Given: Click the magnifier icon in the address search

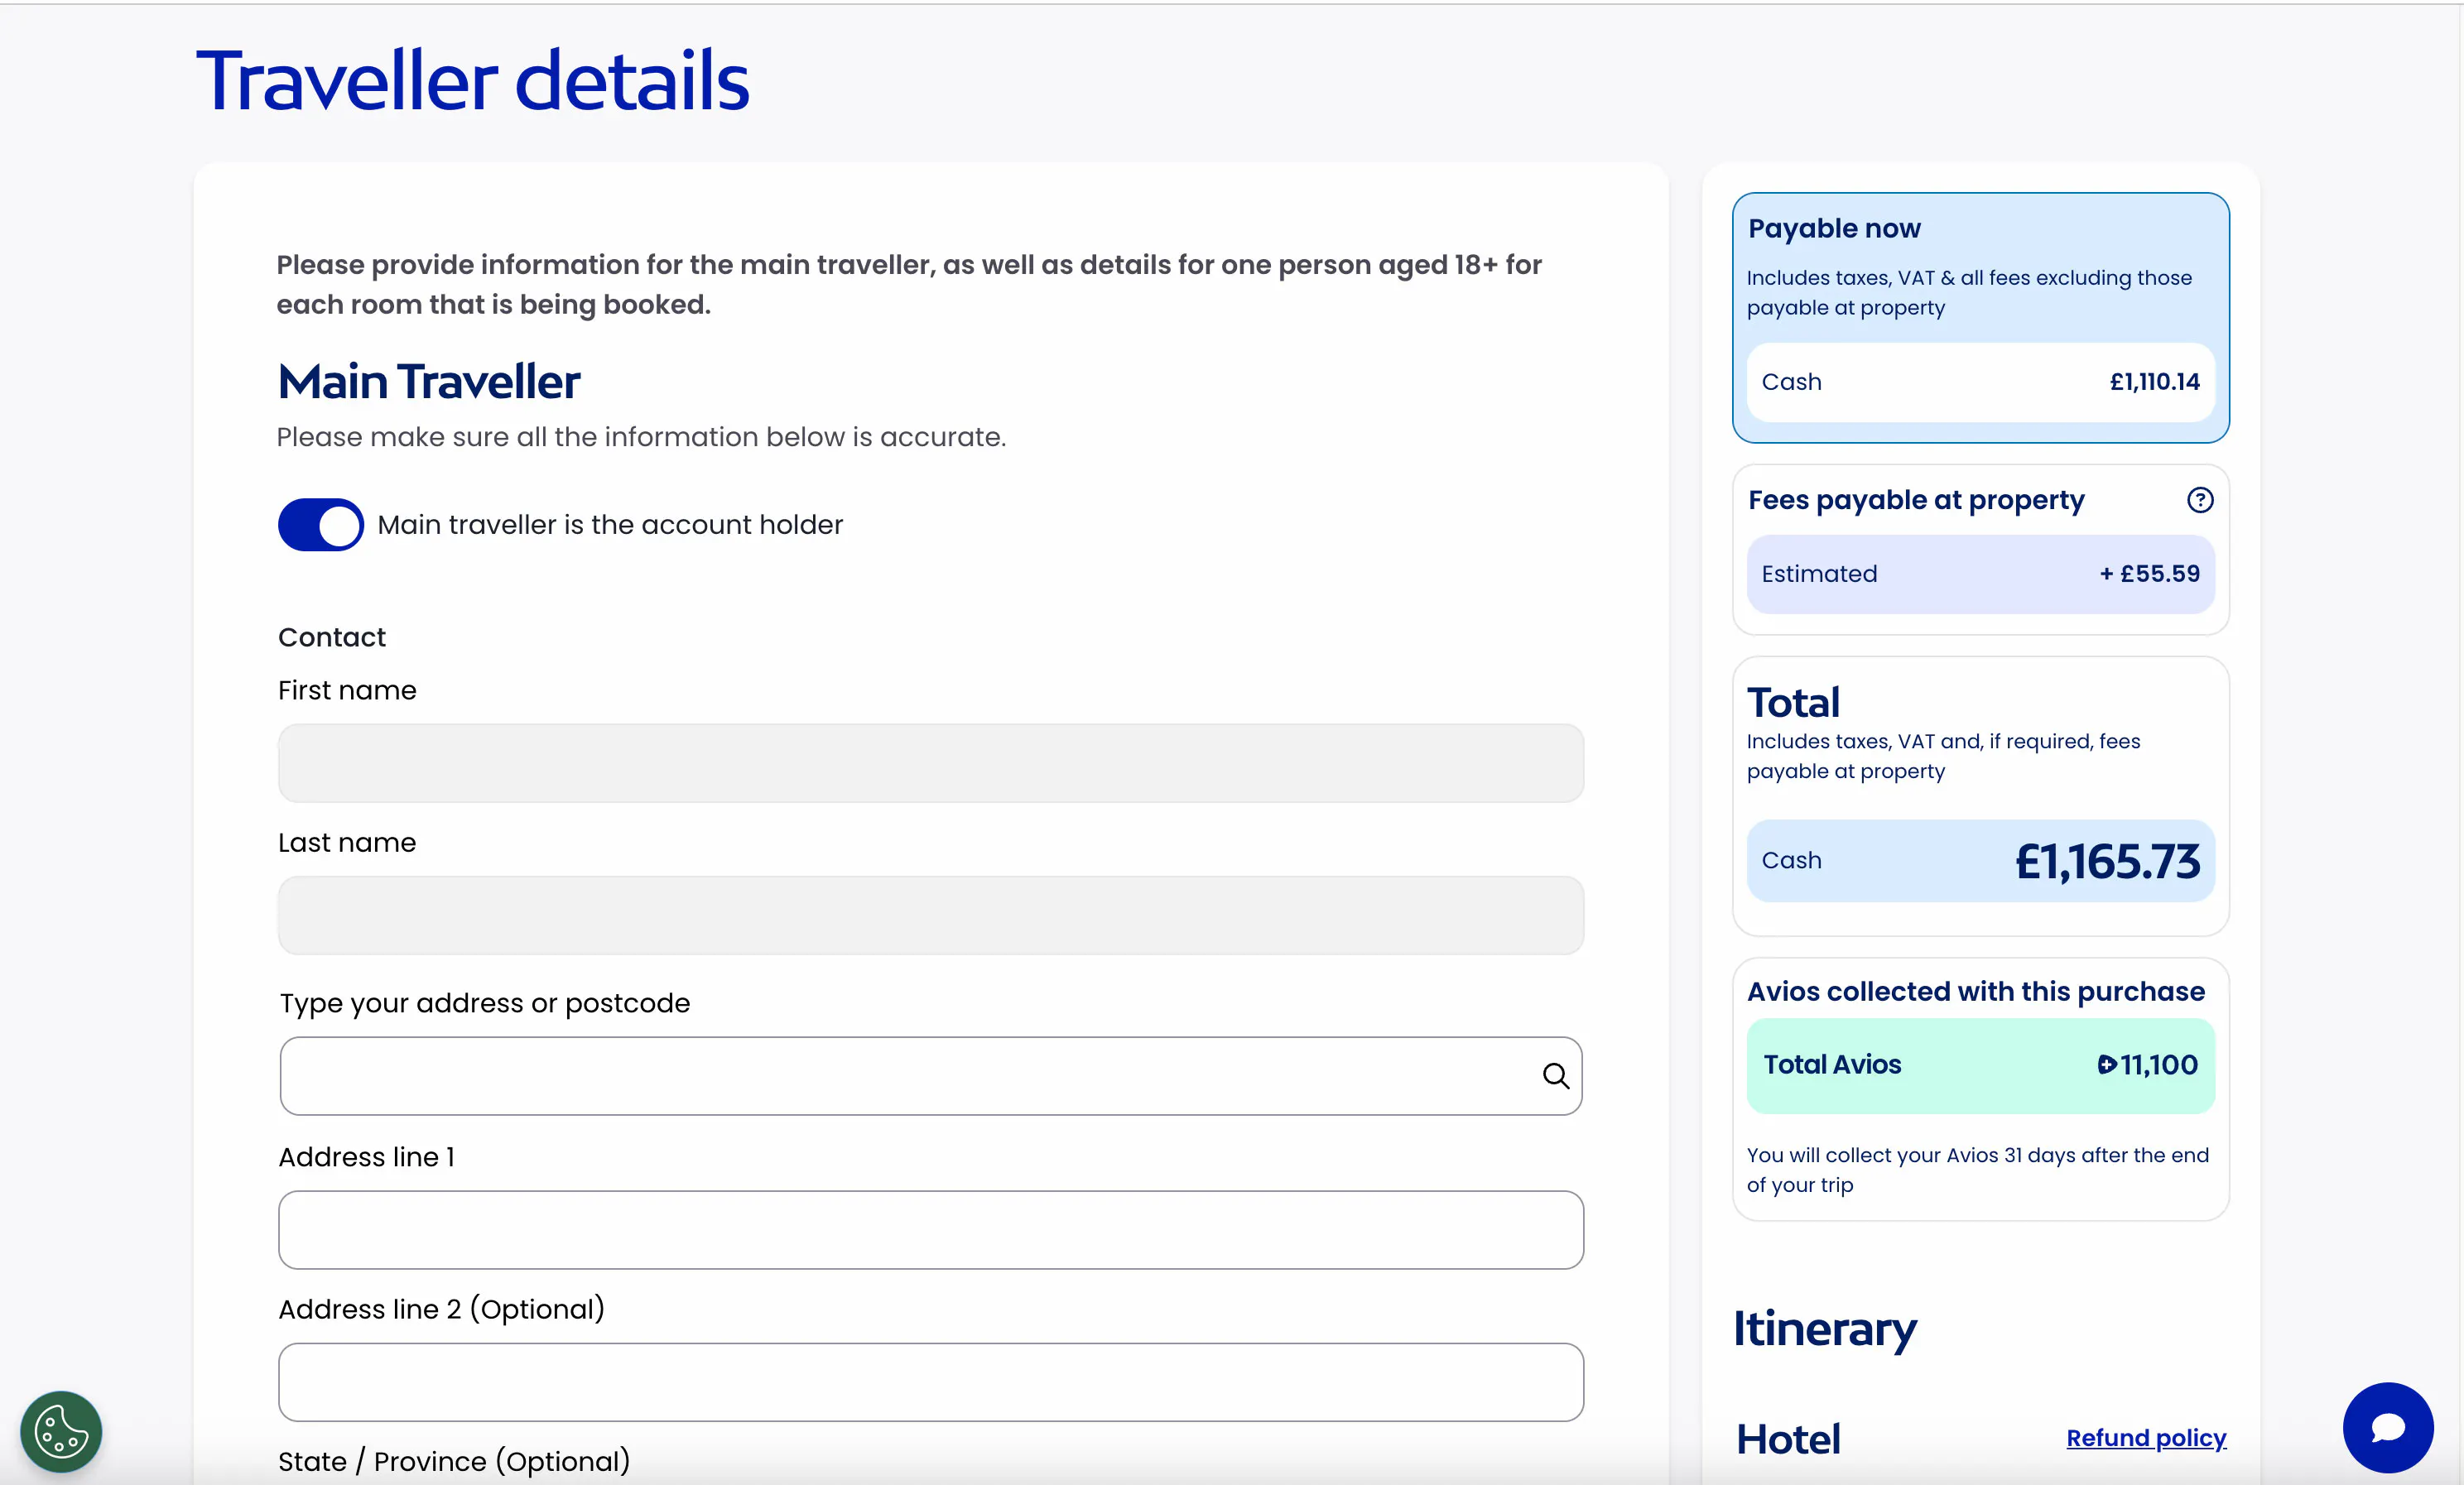Looking at the screenshot, I should 1555,1076.
